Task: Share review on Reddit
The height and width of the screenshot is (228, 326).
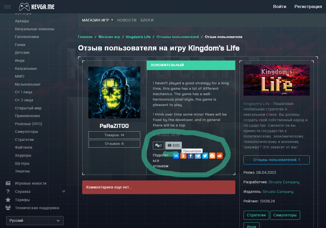Action: [220, 156]
